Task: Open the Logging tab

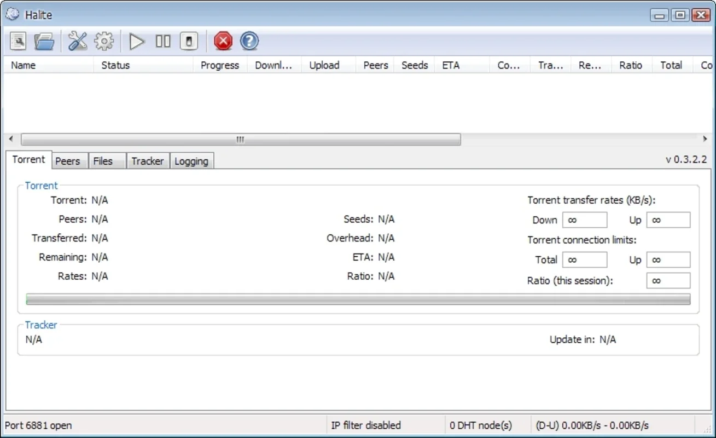Action: [x=191, y=161]
